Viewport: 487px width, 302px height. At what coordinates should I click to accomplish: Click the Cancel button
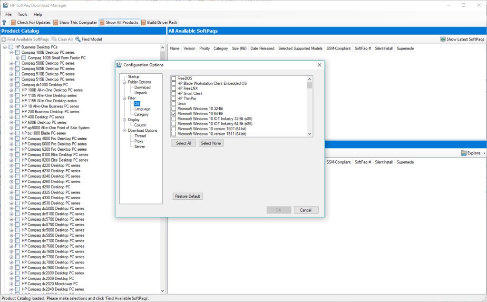click(306, 210)
